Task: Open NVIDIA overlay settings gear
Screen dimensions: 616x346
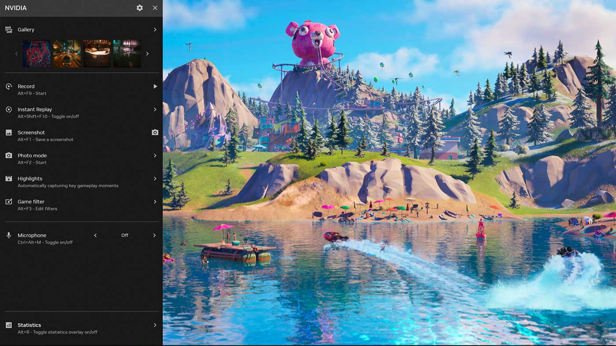Action: click(x=139, y=8)
